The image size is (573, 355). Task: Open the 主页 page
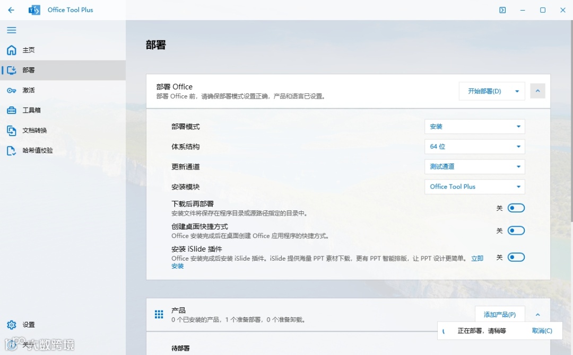(63, 50)
